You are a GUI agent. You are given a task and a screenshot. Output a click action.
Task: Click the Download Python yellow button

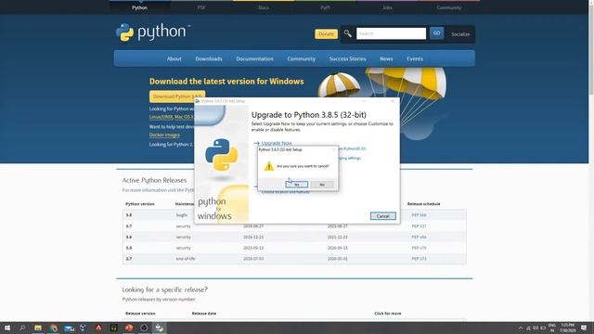[177, 96]
